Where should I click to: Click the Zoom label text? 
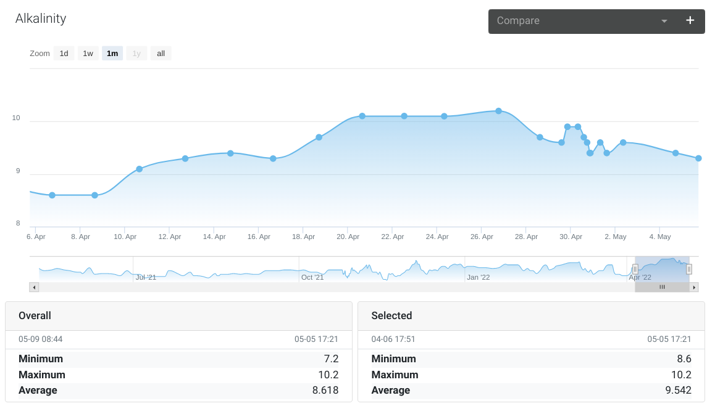click(40, 53)
